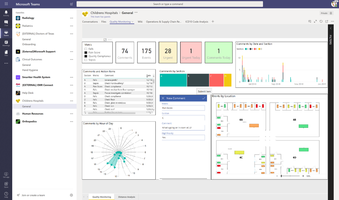Open more tab options ellipsis
The width and height of the screenshot is (339, 200).
333,21
